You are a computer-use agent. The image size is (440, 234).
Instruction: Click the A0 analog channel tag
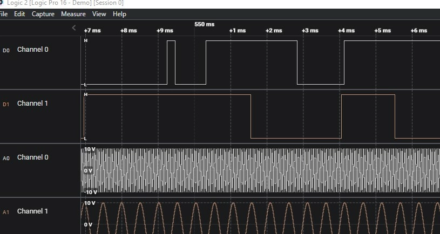coord(6,158)
